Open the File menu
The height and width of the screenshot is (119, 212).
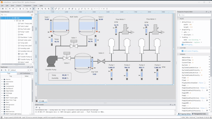point(2,6)
